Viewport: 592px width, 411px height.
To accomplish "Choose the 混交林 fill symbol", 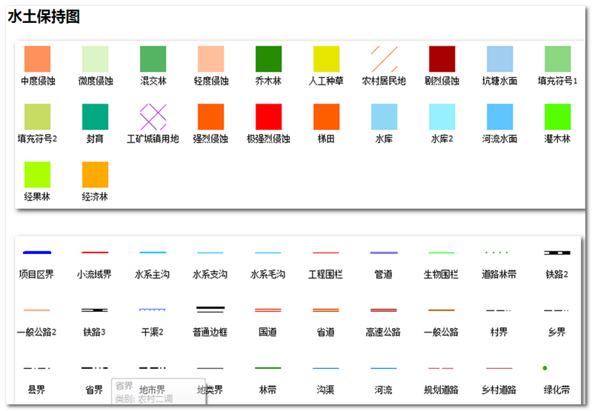I will [153, 59].
